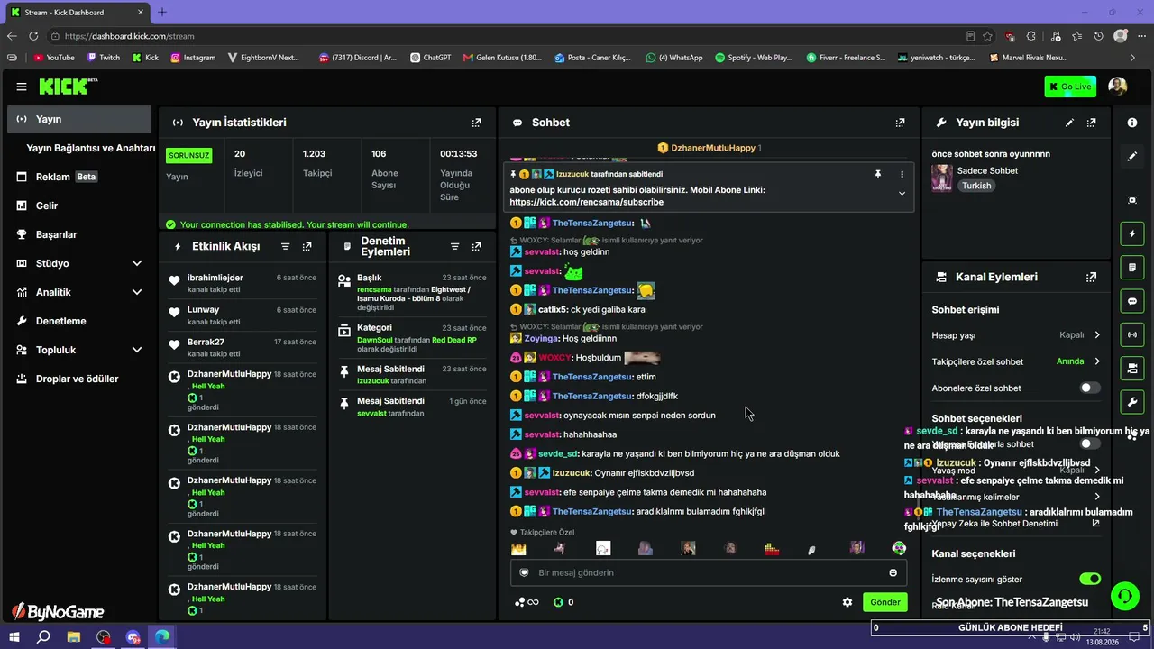Reload the page in the browser

pyautogui.click(x=33, y=36)
